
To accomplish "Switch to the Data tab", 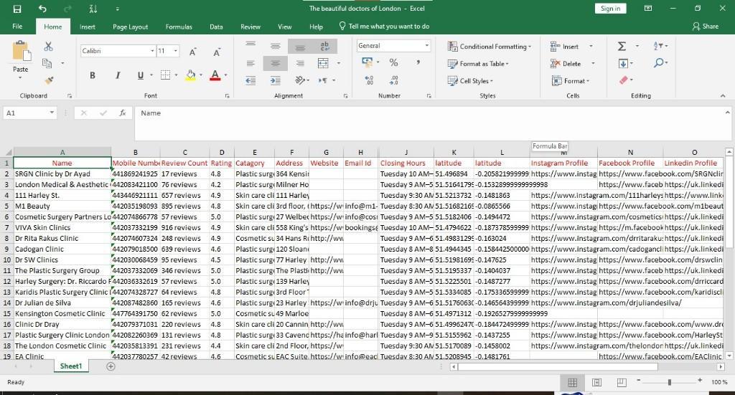I will (x=216, y=27).
